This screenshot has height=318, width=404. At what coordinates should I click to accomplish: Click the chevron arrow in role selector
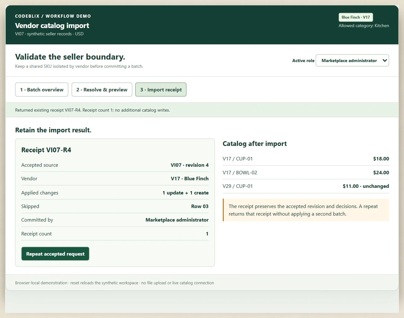(x=385, y=61)
